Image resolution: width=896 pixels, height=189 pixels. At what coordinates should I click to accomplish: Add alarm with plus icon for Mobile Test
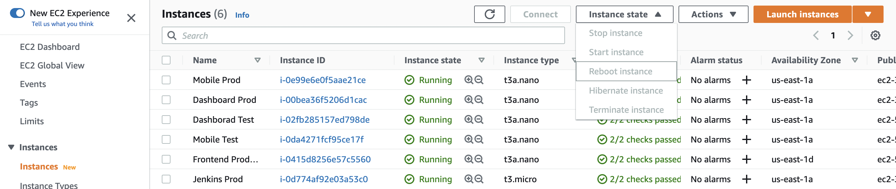[x=746, y=139]
